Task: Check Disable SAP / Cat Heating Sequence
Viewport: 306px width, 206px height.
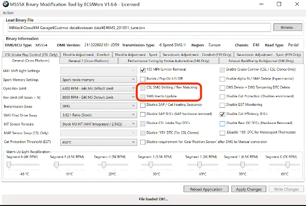Action: click(142, 105)
